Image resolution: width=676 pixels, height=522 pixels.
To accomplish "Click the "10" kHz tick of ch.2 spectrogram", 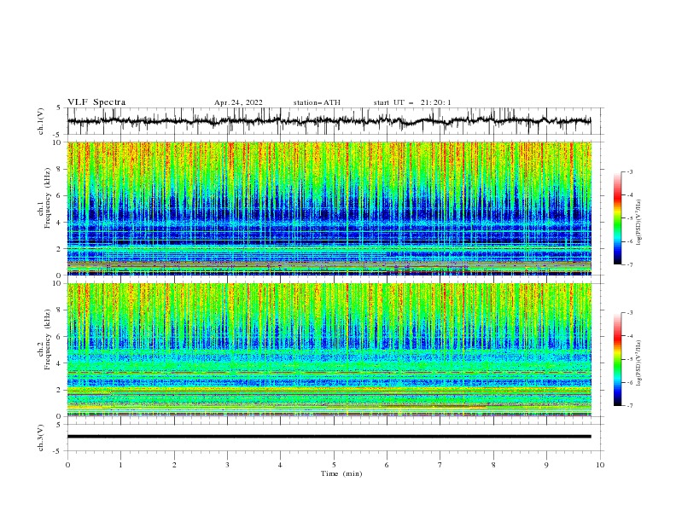I will pos(57,283).
